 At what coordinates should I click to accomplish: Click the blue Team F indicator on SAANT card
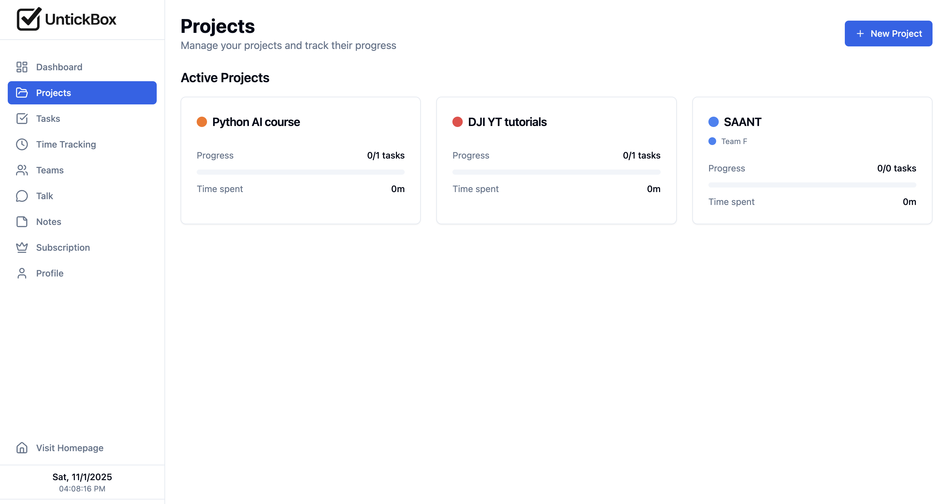(713, 141)
